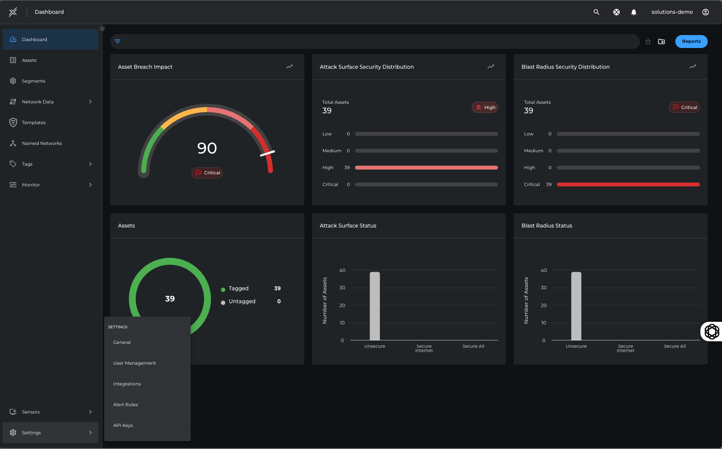Click the filter icon in search bar
This screenshot has width=722, height=449.
[x=118, y=42]
